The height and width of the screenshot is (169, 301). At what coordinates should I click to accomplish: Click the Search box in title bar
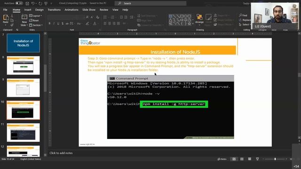pos(150,3)
